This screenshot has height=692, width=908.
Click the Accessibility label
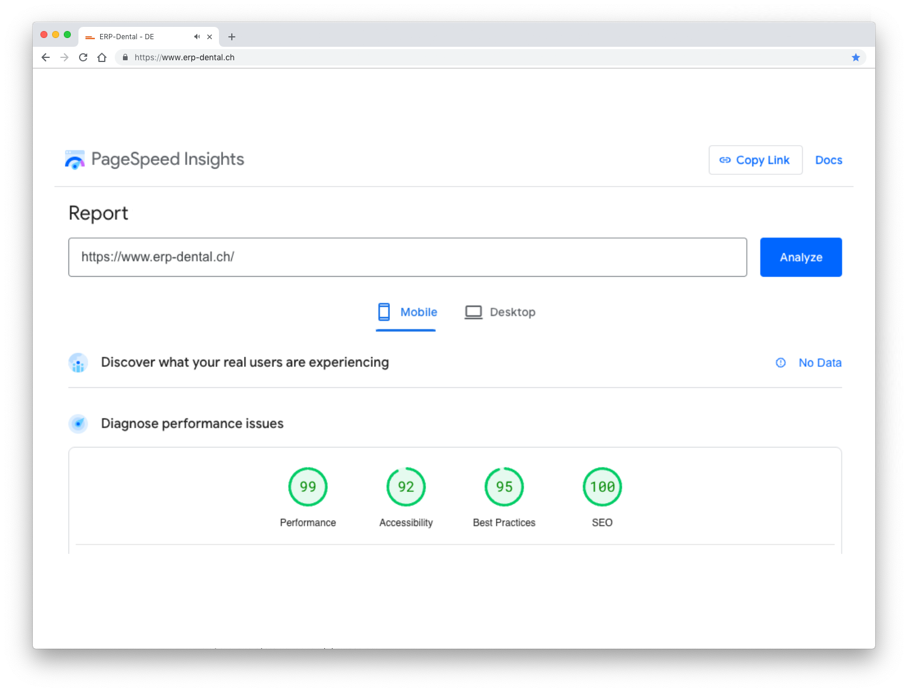point(406,522)
